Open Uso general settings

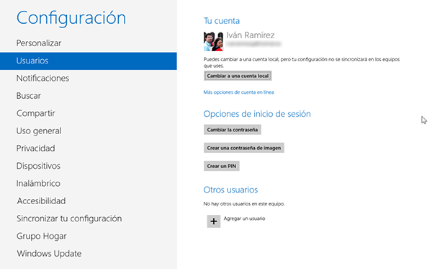pos(39,131)
